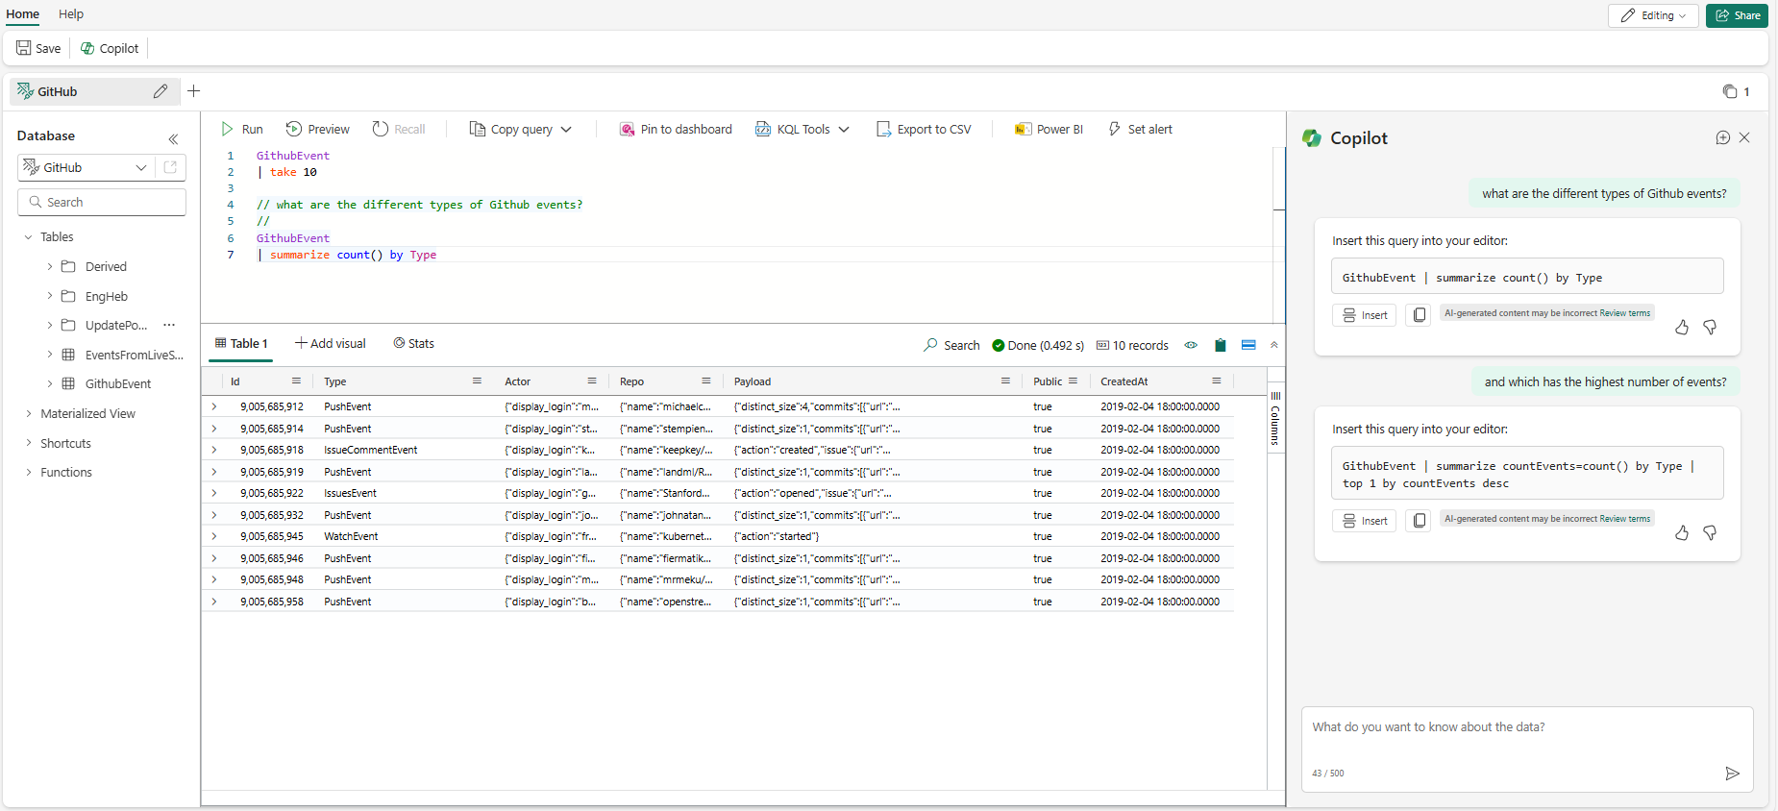1778x811 pixels.
Task: Thumbs down the second Copilot answer
Action: pos(1710,533)
